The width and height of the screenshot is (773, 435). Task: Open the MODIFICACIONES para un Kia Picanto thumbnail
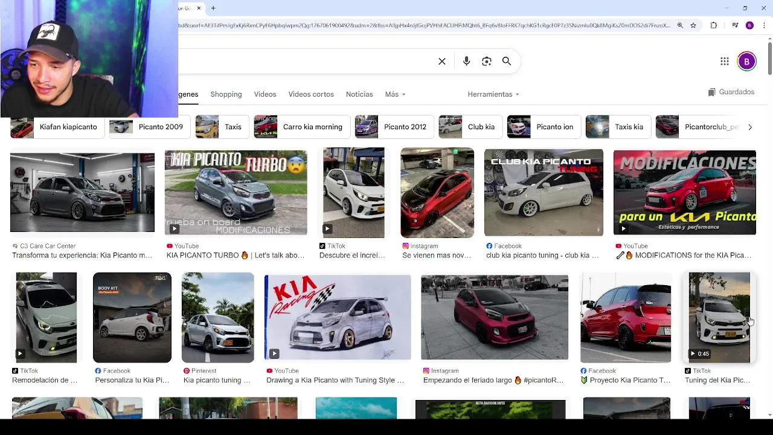(x=685, y=193)
